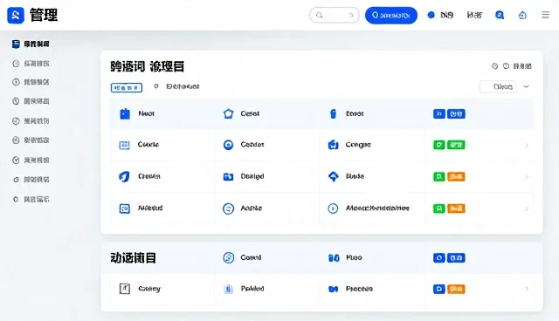Image resolution: width=559 pixels, height=321 pixels.
Task: Click the green icon badge in Crooke row
Action: [439, 176]
